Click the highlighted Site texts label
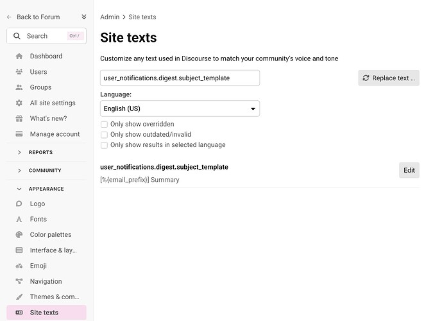The image size is (426, 321). (x=44, y=313)
